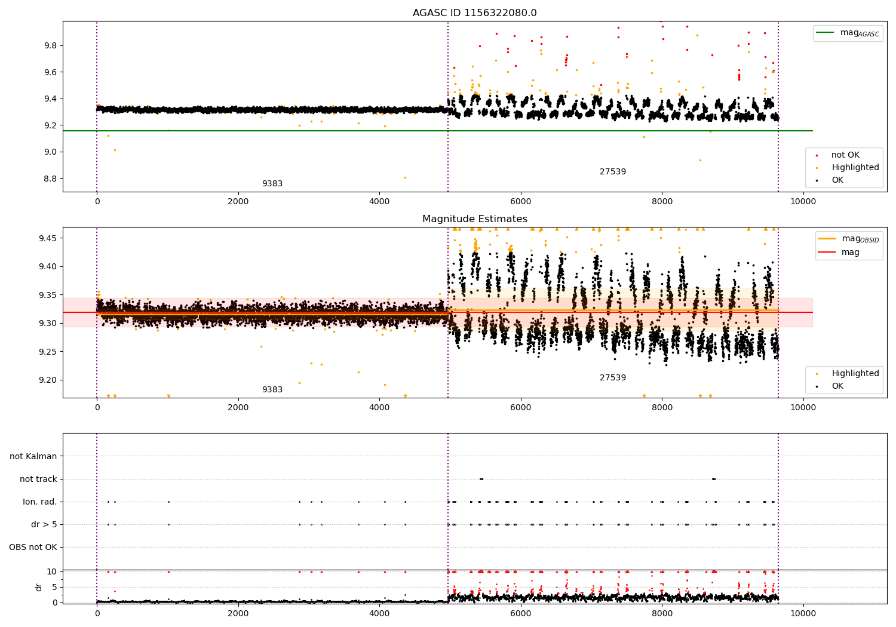Click the 8.8 tick on top y-axis

(x=51, y=179)
